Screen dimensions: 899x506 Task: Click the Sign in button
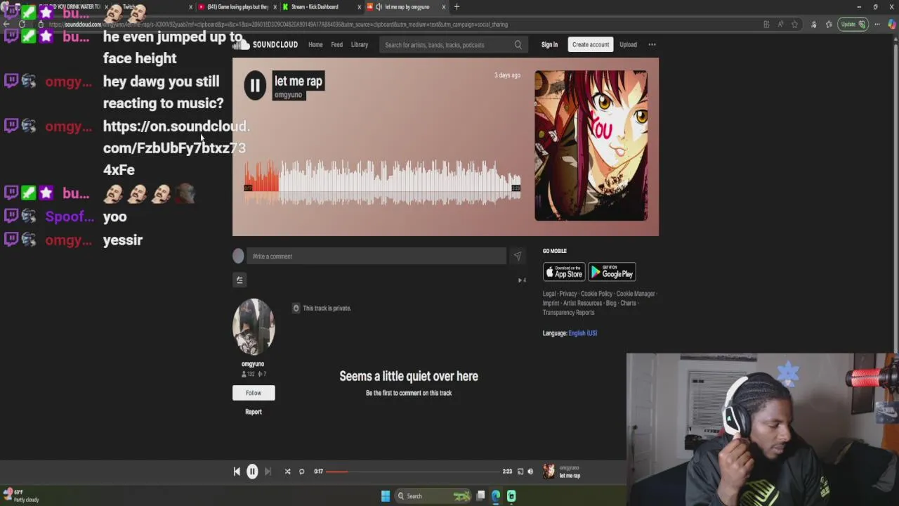[x=549, y=45]
